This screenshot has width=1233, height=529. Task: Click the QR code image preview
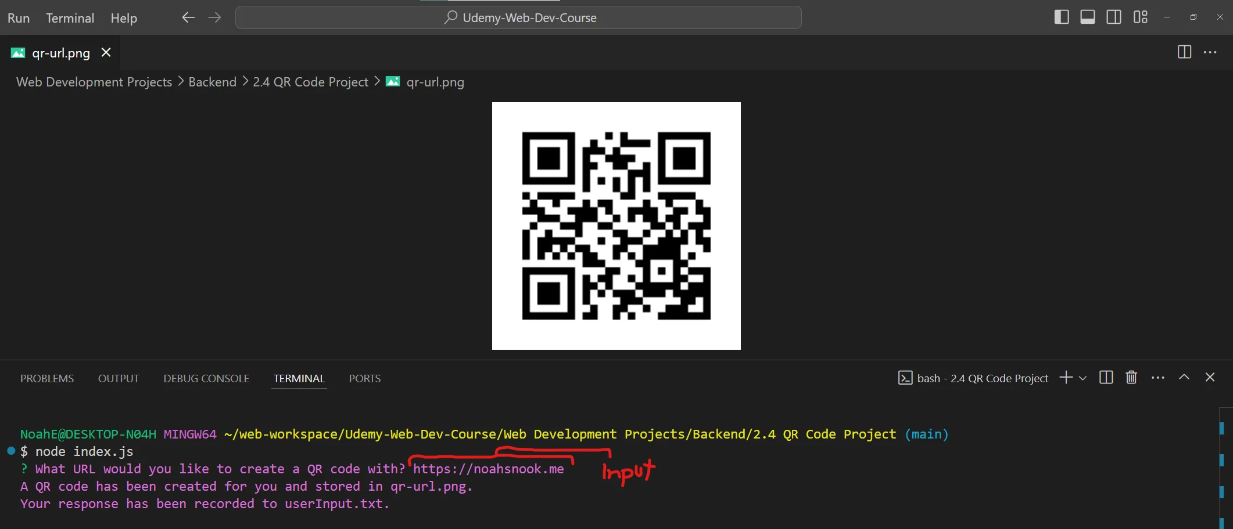click(616, 226)
